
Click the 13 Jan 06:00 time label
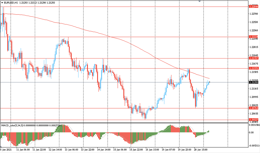(x=71, y=150)
